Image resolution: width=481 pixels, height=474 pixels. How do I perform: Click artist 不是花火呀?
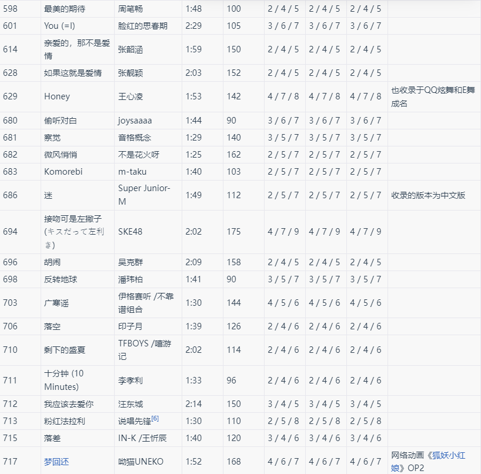[139, 155]
